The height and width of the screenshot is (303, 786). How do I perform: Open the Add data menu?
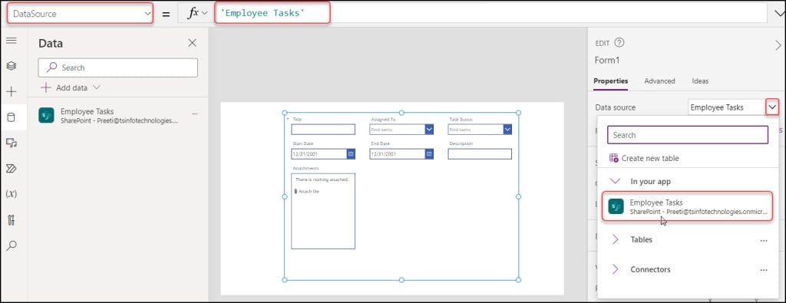coord(71,87)
